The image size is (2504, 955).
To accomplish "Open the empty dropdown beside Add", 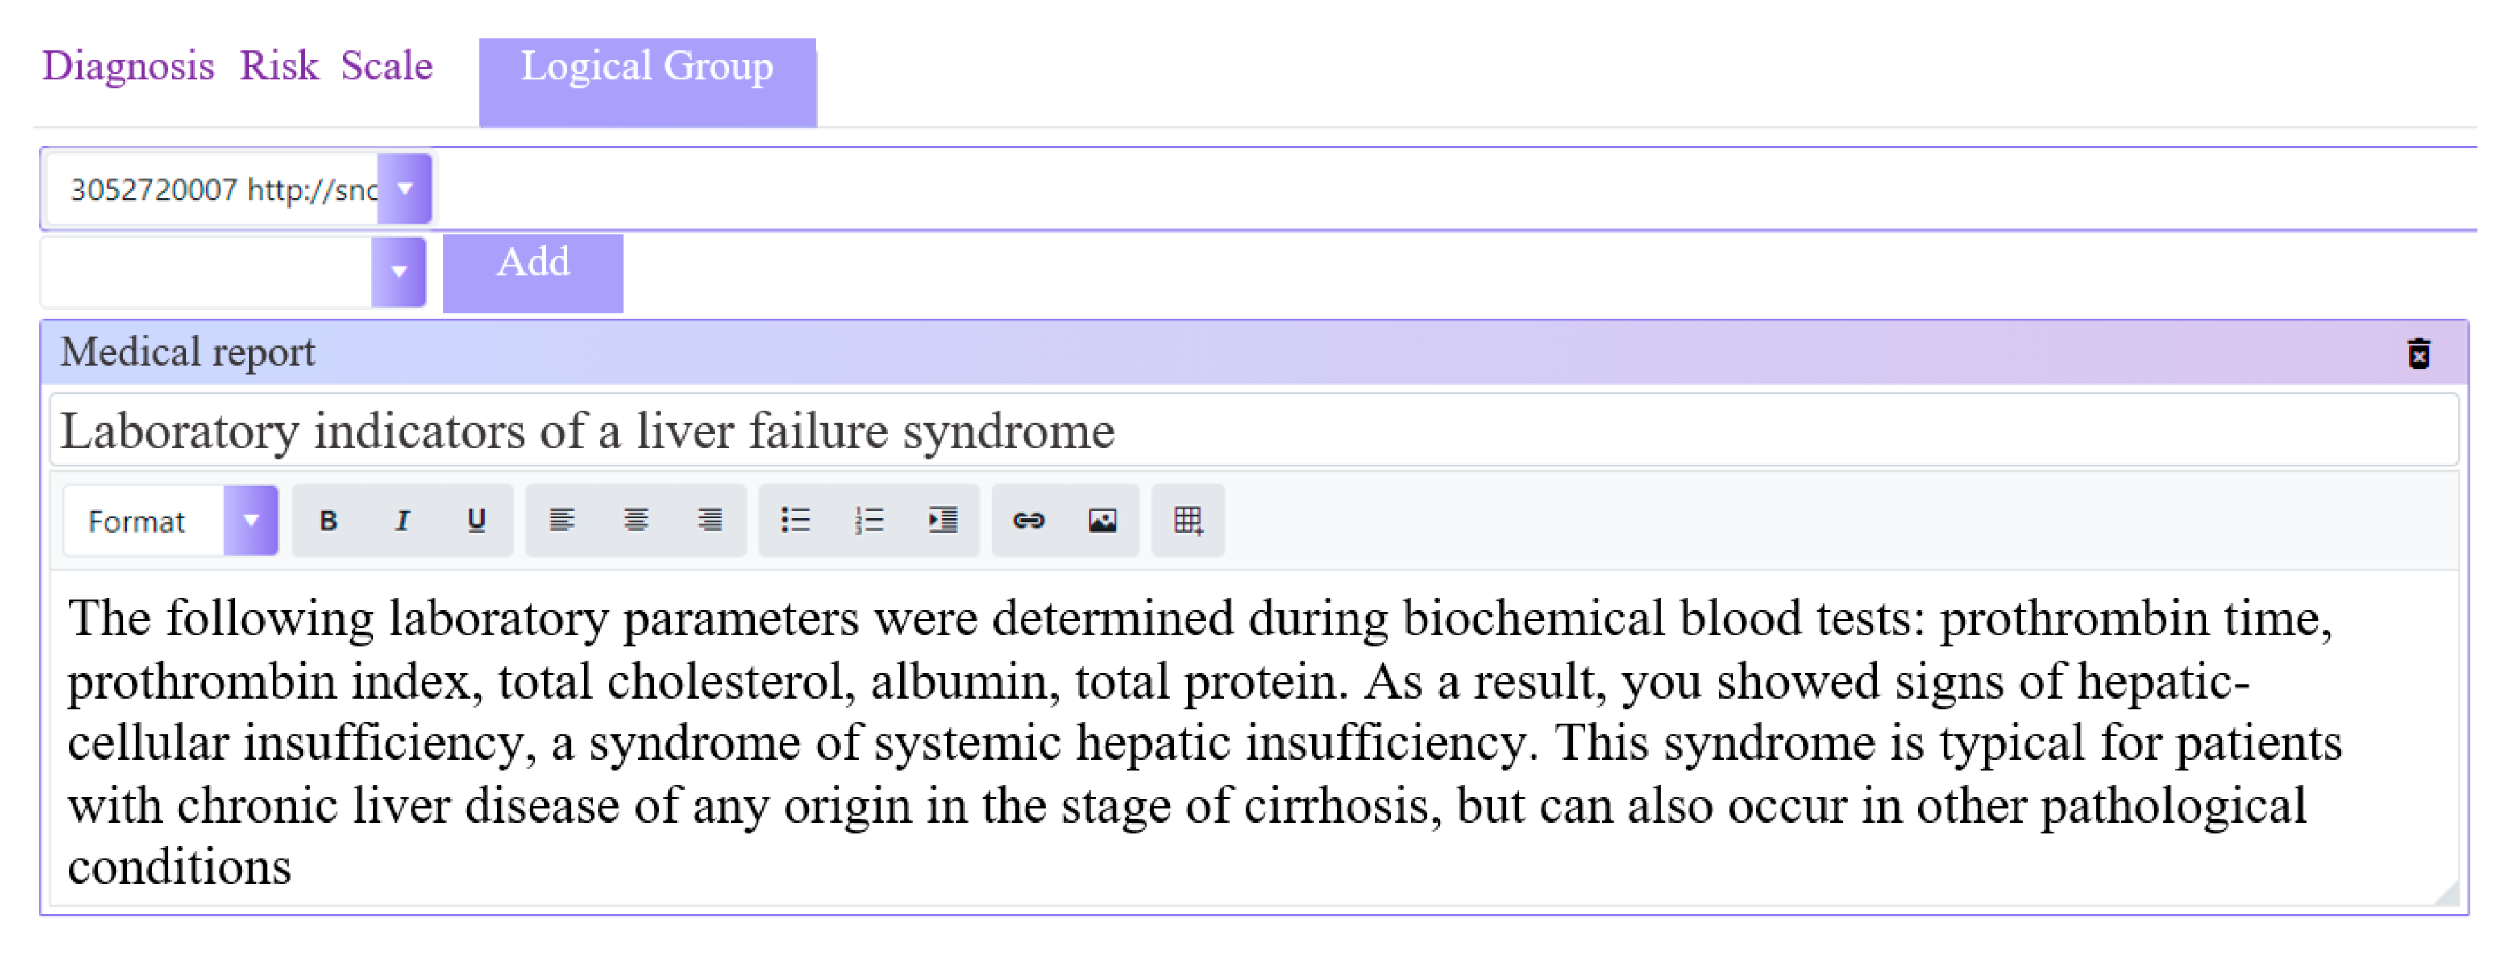I will [x=399, y=273].
